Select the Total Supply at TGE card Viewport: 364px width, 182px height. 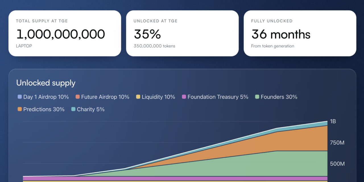pos(65,33)
